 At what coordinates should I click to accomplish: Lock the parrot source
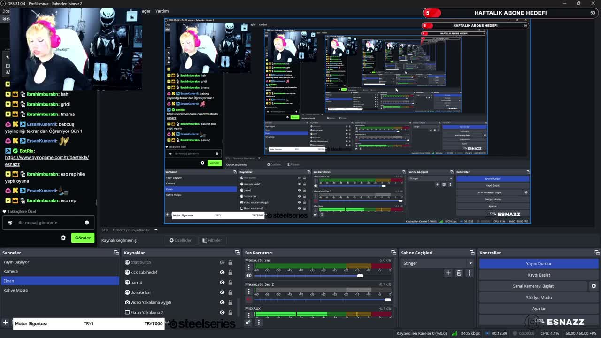point(230,282)
